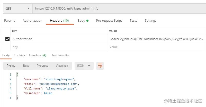This screenshot has width=206, height=107.
Task: Open the Pre-request Script tab
Action: (109, 21)
